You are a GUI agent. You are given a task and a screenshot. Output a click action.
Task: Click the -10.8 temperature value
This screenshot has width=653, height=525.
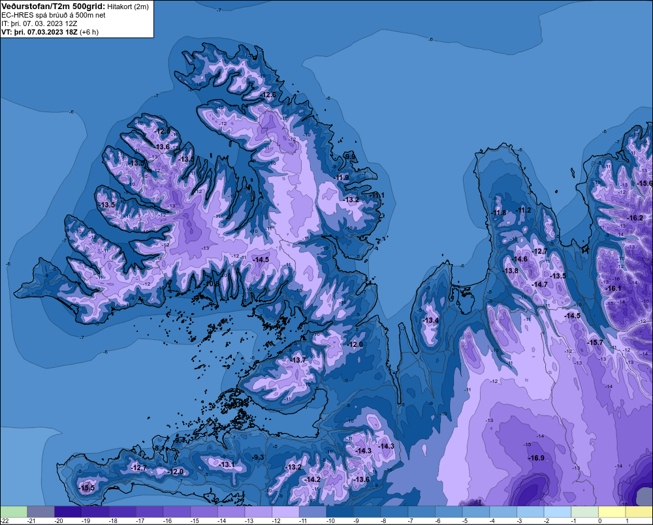211,284
